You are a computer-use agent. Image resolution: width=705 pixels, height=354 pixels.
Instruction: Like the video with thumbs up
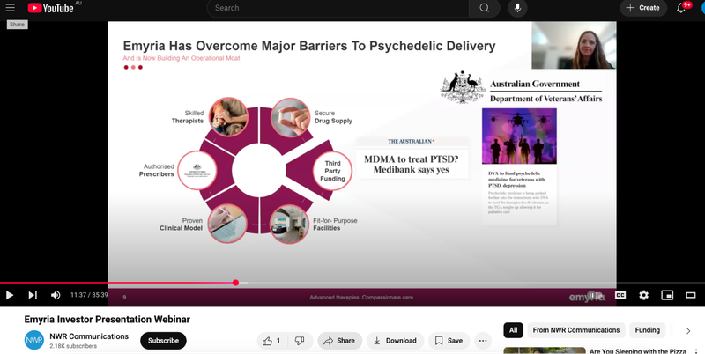272,340
